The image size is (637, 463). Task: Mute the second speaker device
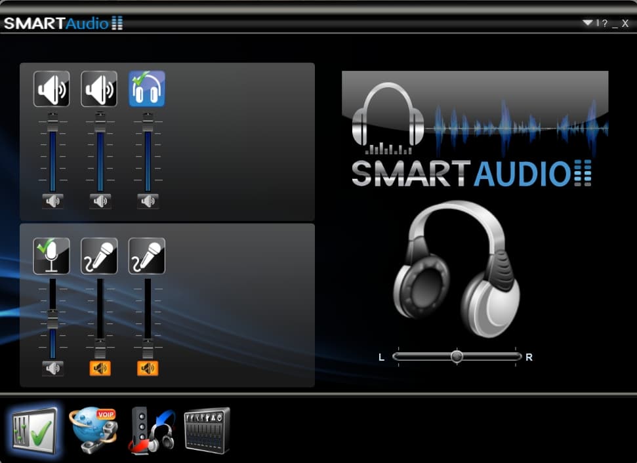[x=100, y=201]
